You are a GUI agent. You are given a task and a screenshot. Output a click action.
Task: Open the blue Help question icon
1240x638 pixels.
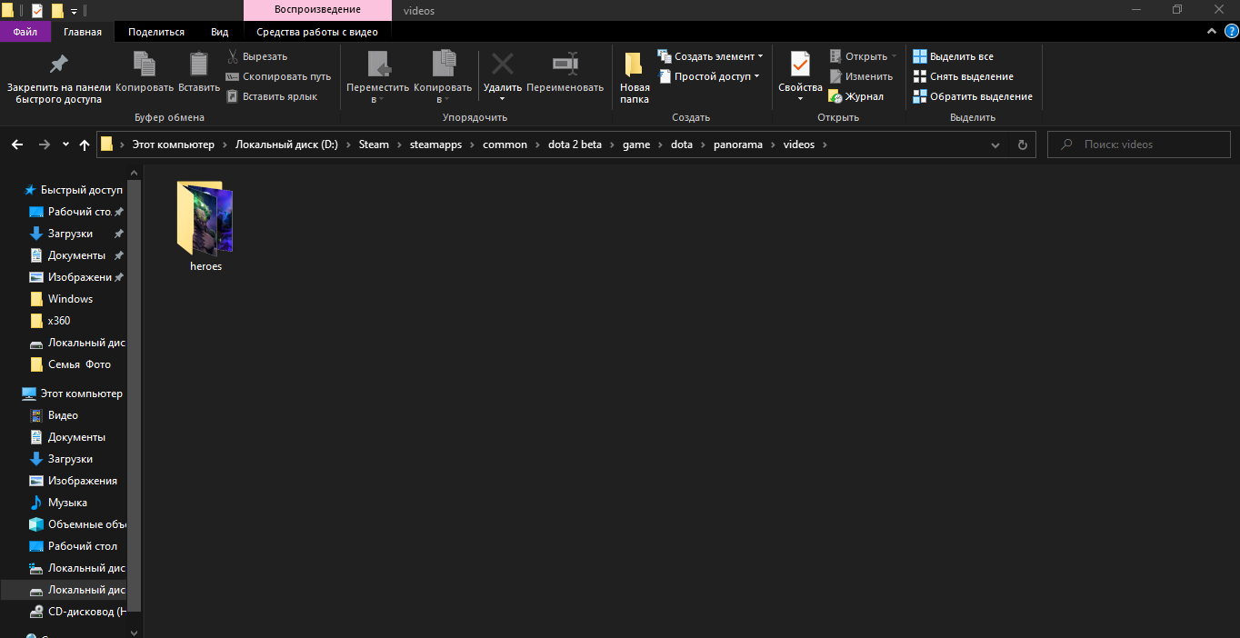pos(1230,31)
